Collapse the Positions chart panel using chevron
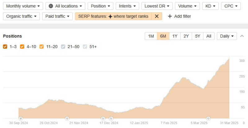Viewport: 248px width, 128px height. 242,36
